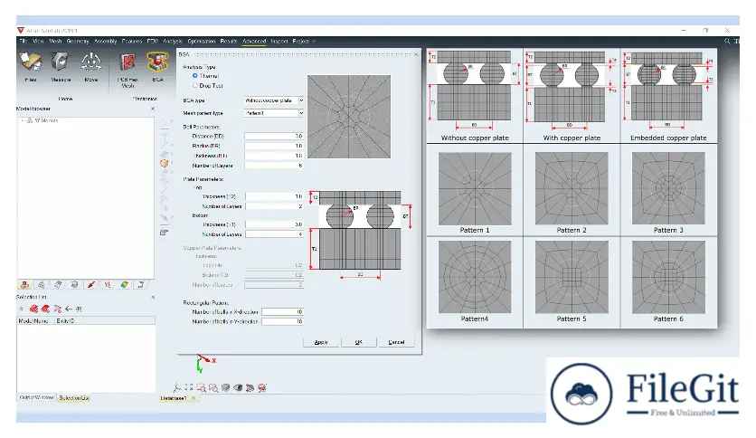Close the Model Browser panel
Viewport: 756px width, 438px height.
pyautogui.click(x=152, y=109)
